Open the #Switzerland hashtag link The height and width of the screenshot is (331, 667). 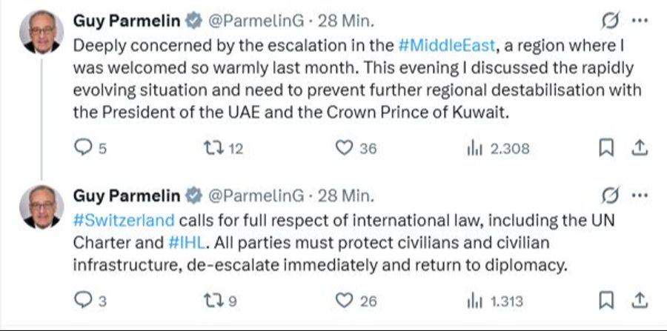pos(124,220)
